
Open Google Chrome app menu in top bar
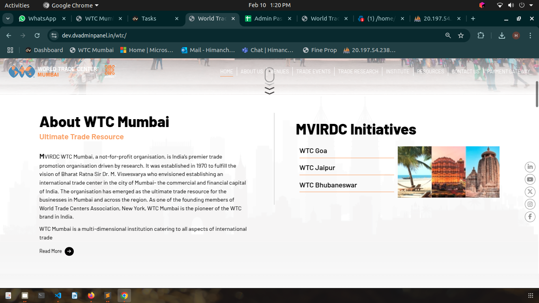click(x=71, y=5)
